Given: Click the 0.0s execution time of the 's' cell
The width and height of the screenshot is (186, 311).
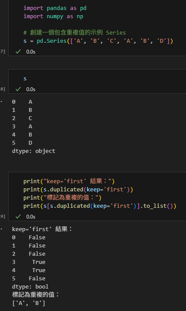Looking at the screenshot, I should click(x=31, y=89).
